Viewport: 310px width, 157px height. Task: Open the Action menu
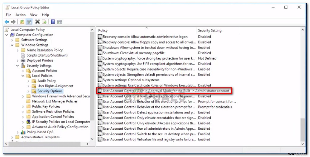coord(21,15)
